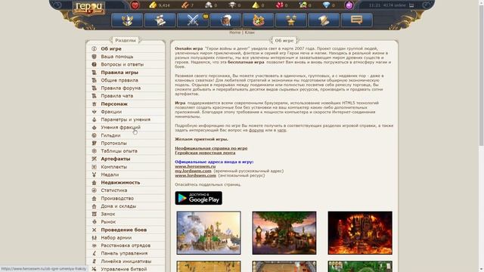Click the Герои game logo
Screen dimensions: 484x272
pos(88,8)
